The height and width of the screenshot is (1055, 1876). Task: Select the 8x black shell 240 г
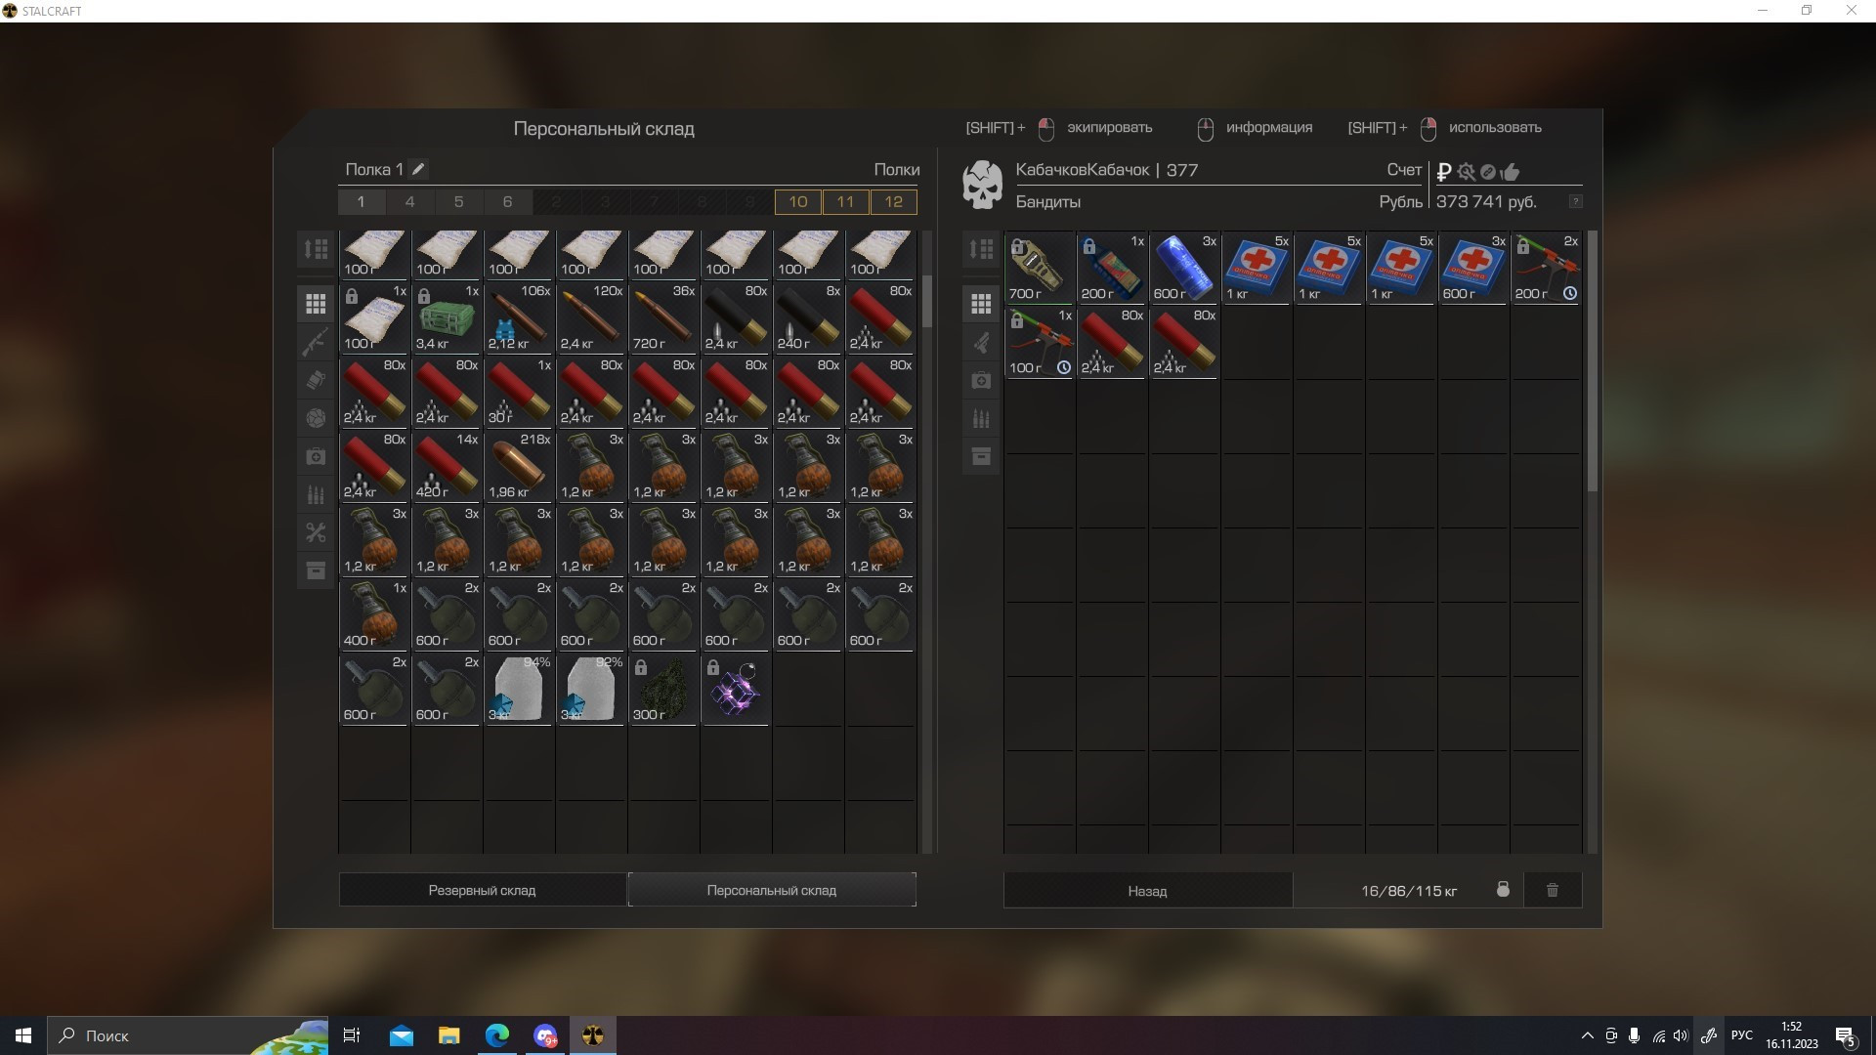pos(808,317)
